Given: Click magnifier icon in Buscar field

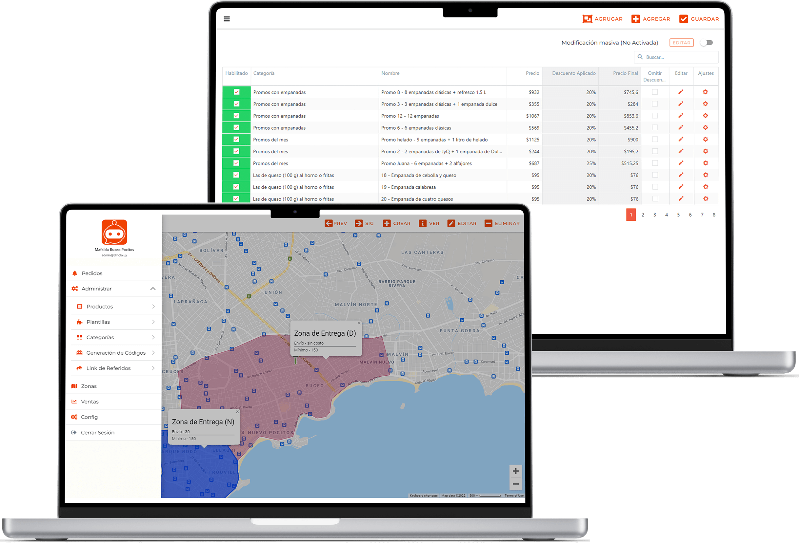Looking at the screenshot, I should point(640,57).
